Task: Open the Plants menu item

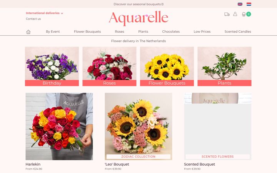Action: pyautogui.click(x=143, y=32)
